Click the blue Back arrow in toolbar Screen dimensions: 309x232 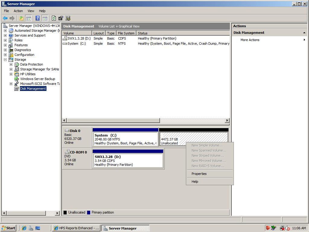[x=5, y=18]
